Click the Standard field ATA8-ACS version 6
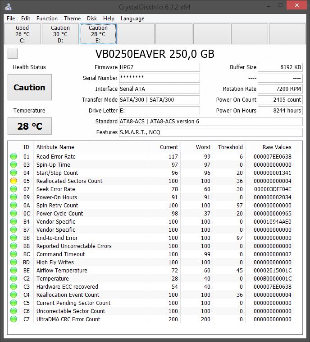 tap(211, 122)
